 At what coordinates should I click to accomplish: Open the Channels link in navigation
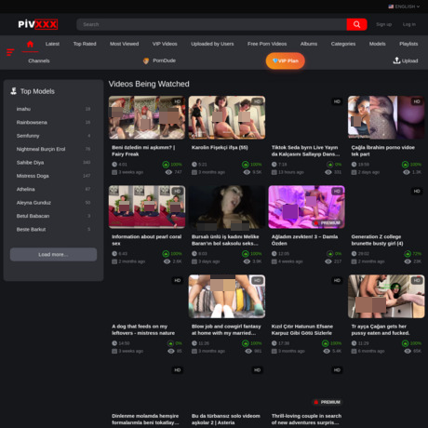pyautogui.click(x=39, y=60)
